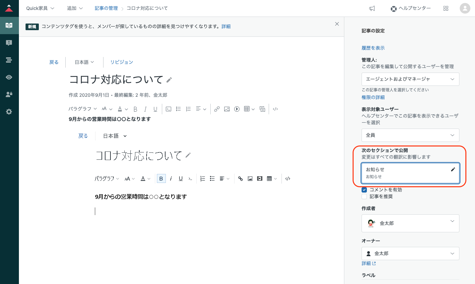This screenshot has height=284, width=475.
Task: Click the upper 戻る link
Action: [54, 62]
